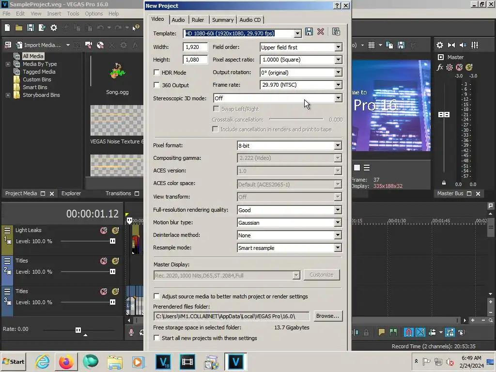Switch to the Summary tab
Image resolution: width=496 pixels, height=372 pixels.
pyautogui.click(x=223, y=19)
